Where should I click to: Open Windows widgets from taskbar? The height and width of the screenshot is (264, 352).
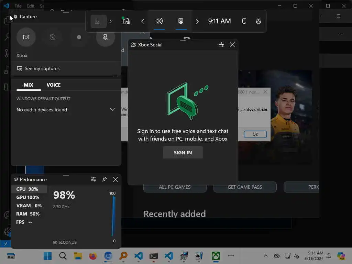pyautogui.click(x=11, y=256)
